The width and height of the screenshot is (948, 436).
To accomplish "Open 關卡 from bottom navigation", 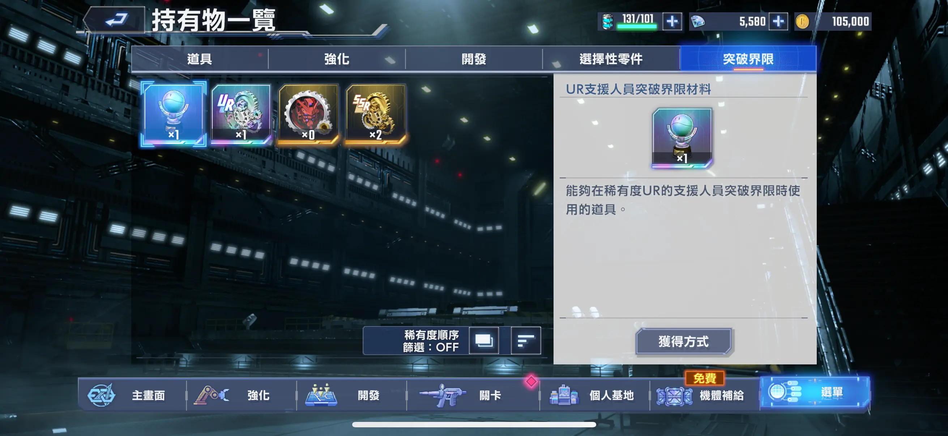I will [473, 395].
